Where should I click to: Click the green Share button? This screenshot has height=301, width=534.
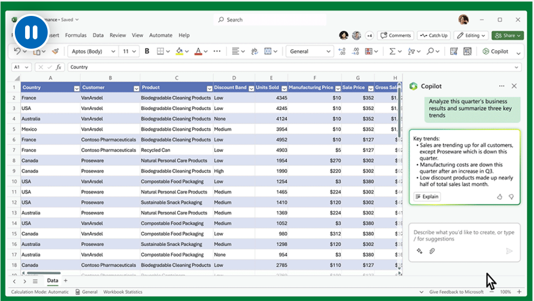point(507,35)
